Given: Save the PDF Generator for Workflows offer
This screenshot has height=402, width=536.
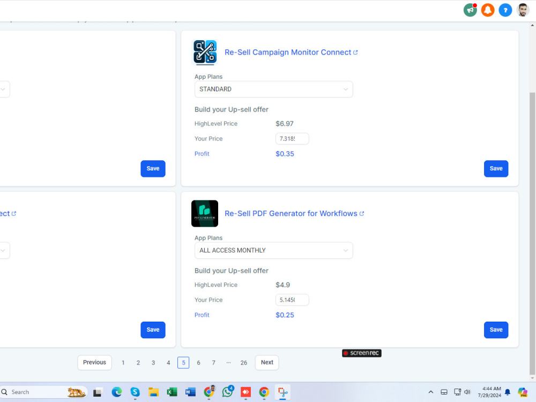Looking at the screenshot, I should (496, 330).
